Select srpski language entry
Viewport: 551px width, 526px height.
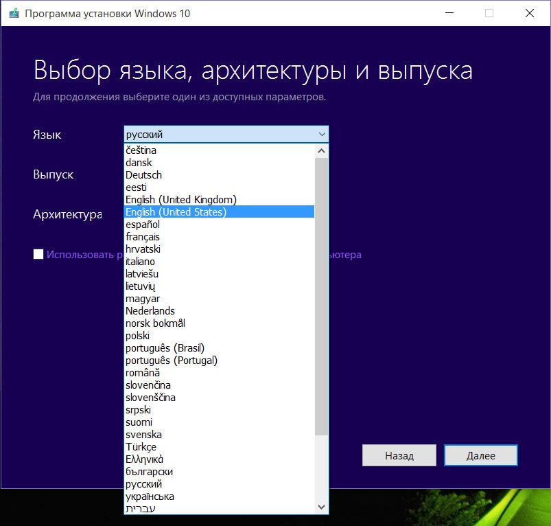pos(220,410)
